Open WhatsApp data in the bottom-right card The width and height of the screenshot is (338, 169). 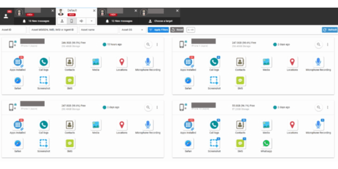pyautogui.click(x=266, y=144)
